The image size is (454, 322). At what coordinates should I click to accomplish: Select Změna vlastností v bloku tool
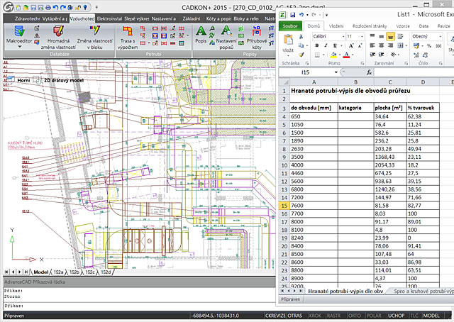pos(94,31)
